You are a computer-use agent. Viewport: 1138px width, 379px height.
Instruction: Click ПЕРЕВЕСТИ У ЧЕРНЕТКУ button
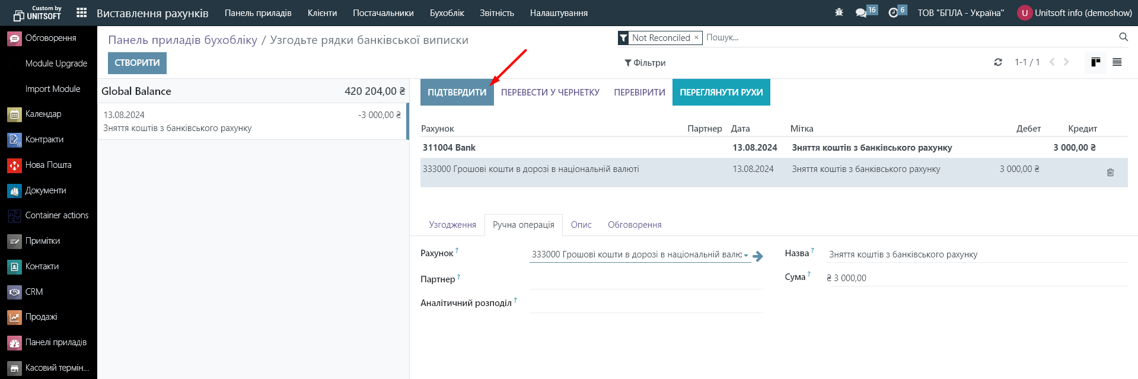coord(550,93)
